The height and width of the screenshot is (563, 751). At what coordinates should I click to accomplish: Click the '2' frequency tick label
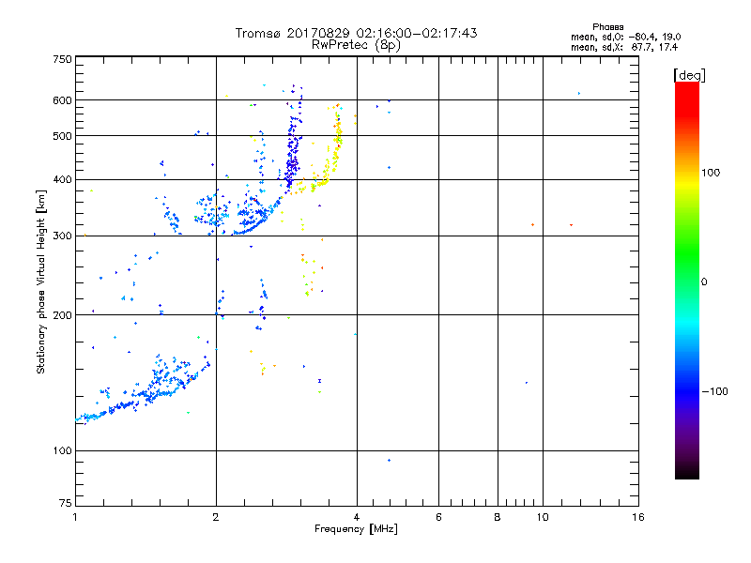click(x=216, y=517)
